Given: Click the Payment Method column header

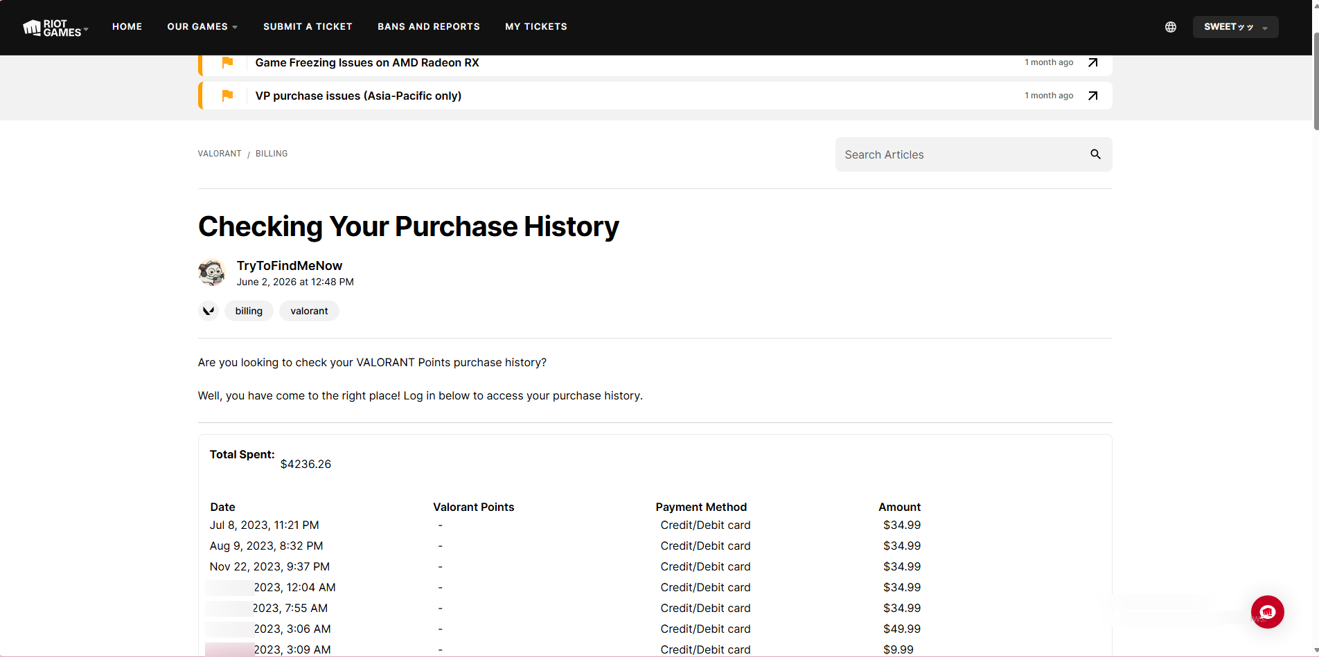Looking at the screenshot, I should pos(701,507).
